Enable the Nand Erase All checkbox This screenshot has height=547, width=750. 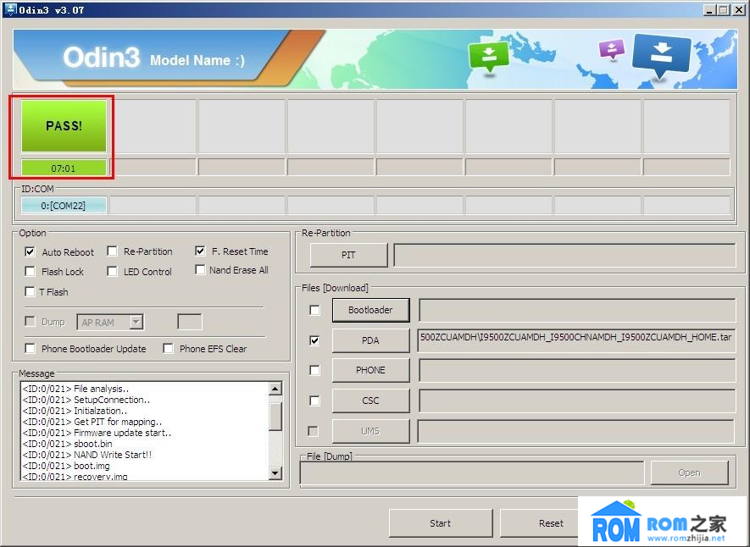(x=200, y=270)
